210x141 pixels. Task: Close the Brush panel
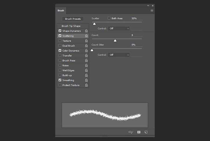tap(153, 5)
